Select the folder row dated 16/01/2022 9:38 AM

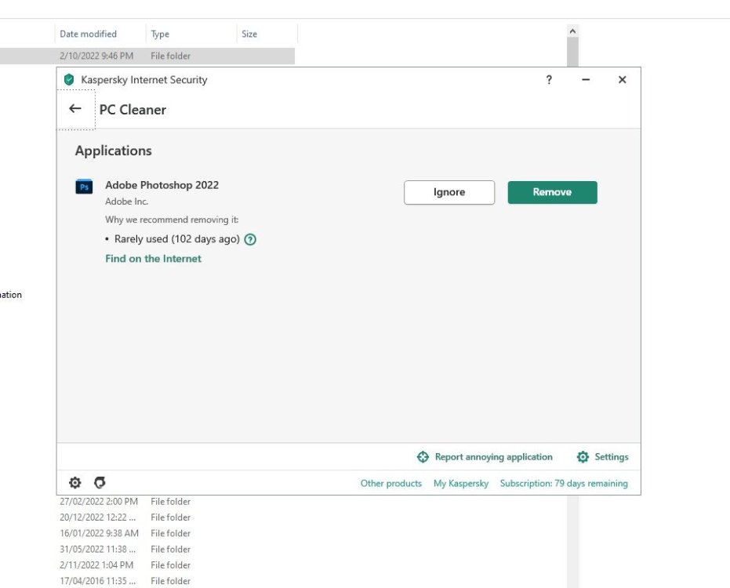pyautogui.click(x=147, y=533)
